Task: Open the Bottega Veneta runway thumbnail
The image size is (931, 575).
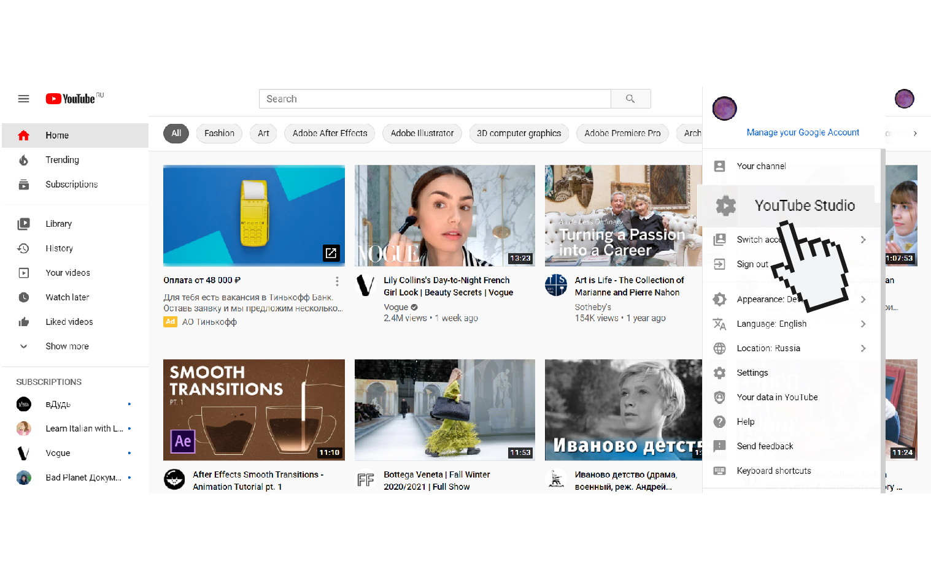Action: (445, 409)
